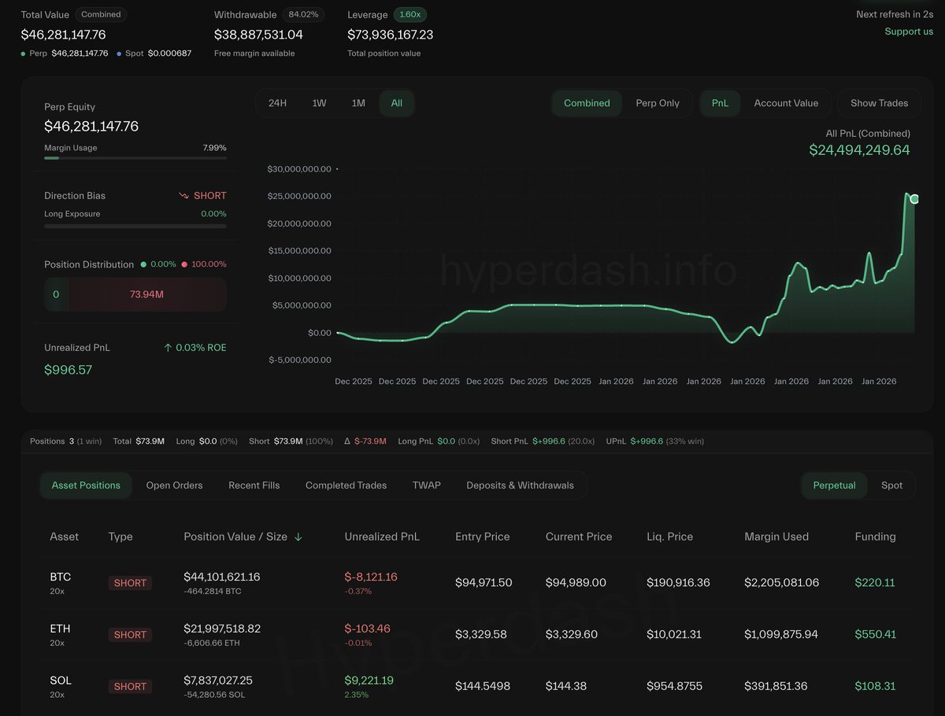945x716 pixels.
Task: Click the sort arrow beside Position Value / Size
Action: [x=298, y=537]
